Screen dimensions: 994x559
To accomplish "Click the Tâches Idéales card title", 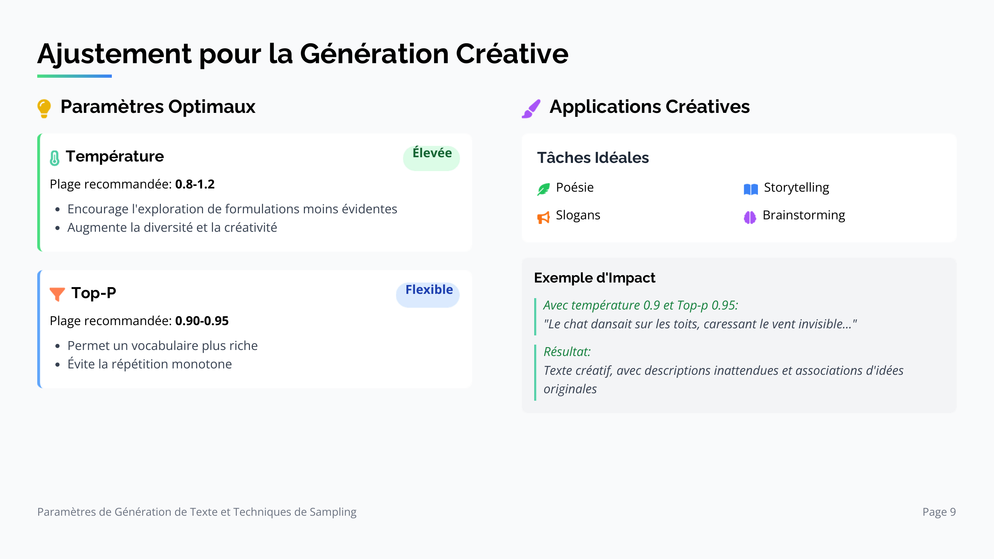I will pos(593,157).
